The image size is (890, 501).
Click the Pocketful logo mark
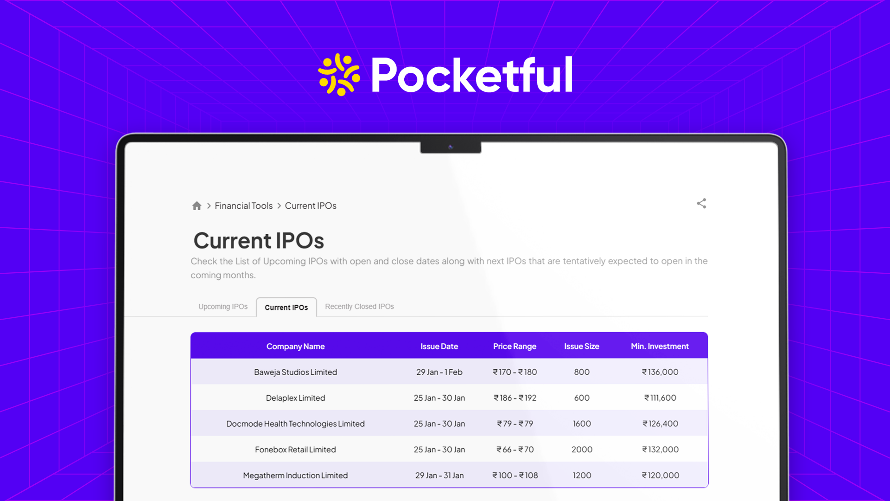(338, 74)
